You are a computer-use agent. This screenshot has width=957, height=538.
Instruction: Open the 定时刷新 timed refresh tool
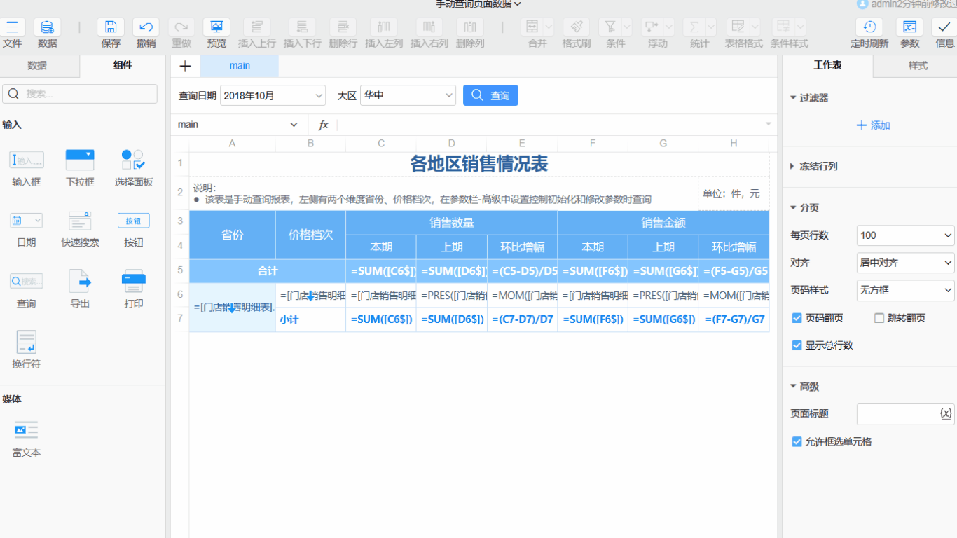869,28
